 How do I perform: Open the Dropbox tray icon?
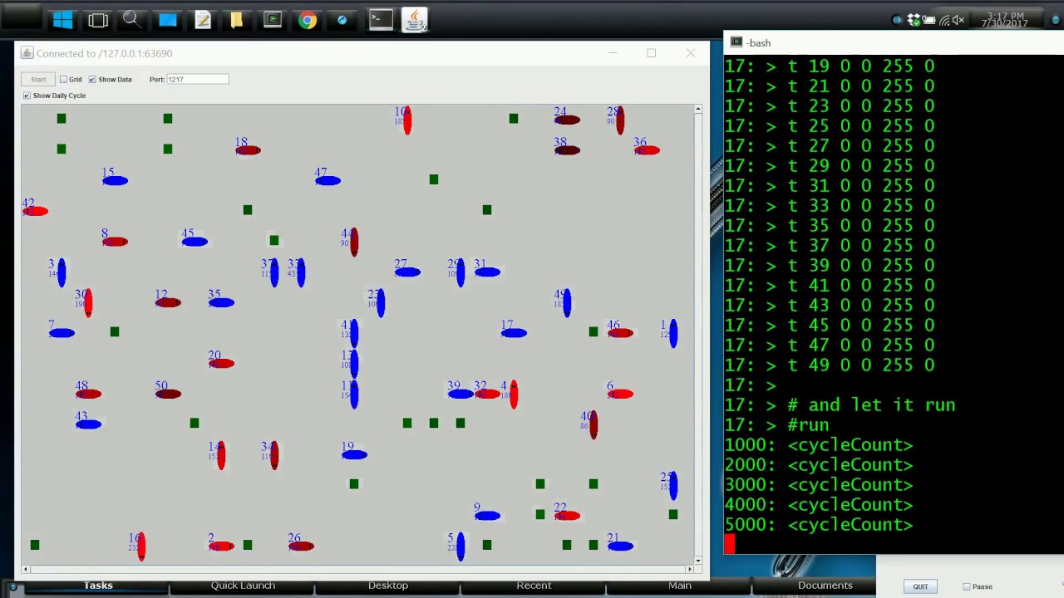coord(914,20)
